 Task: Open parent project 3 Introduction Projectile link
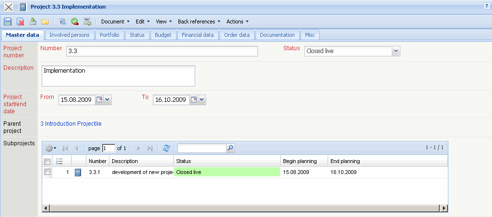tap(71, 124)
